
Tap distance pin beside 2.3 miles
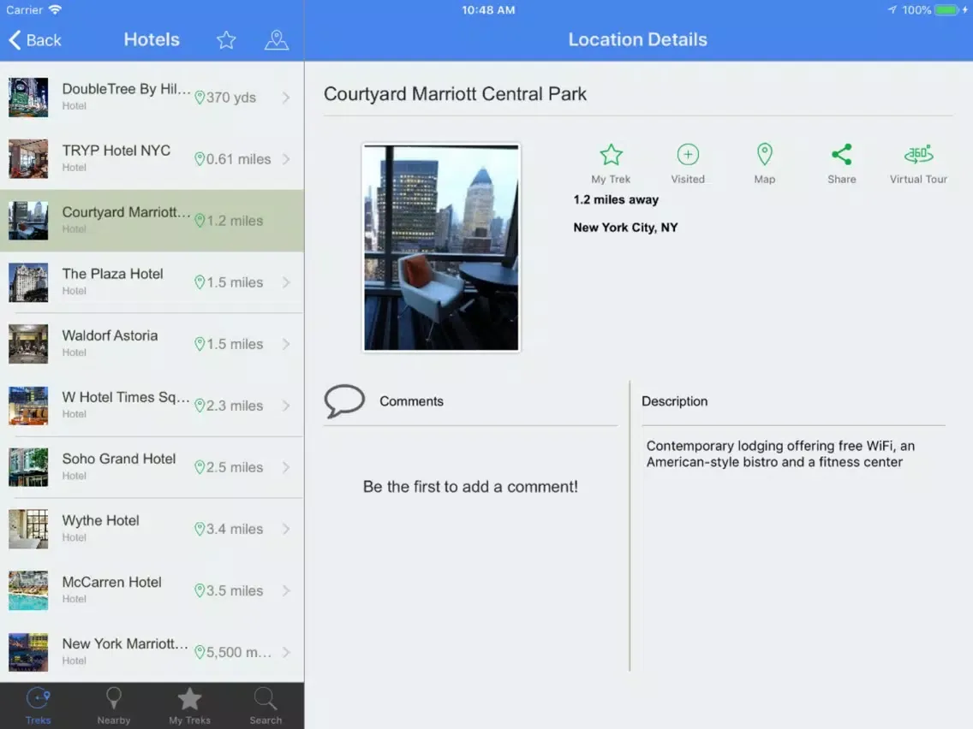[200, 406]
